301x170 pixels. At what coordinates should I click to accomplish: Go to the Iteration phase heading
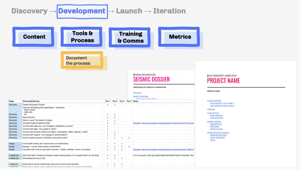(x=169, y=11)
